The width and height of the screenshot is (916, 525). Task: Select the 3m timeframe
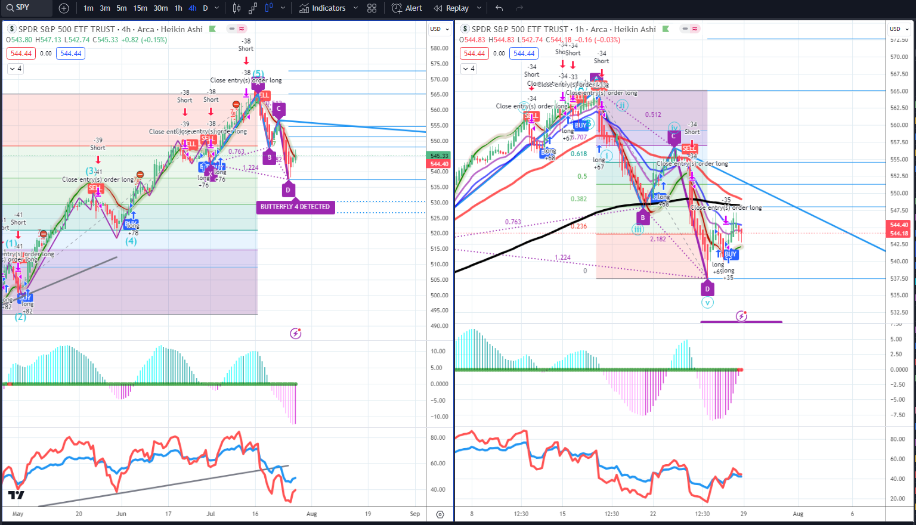(105, 8)
